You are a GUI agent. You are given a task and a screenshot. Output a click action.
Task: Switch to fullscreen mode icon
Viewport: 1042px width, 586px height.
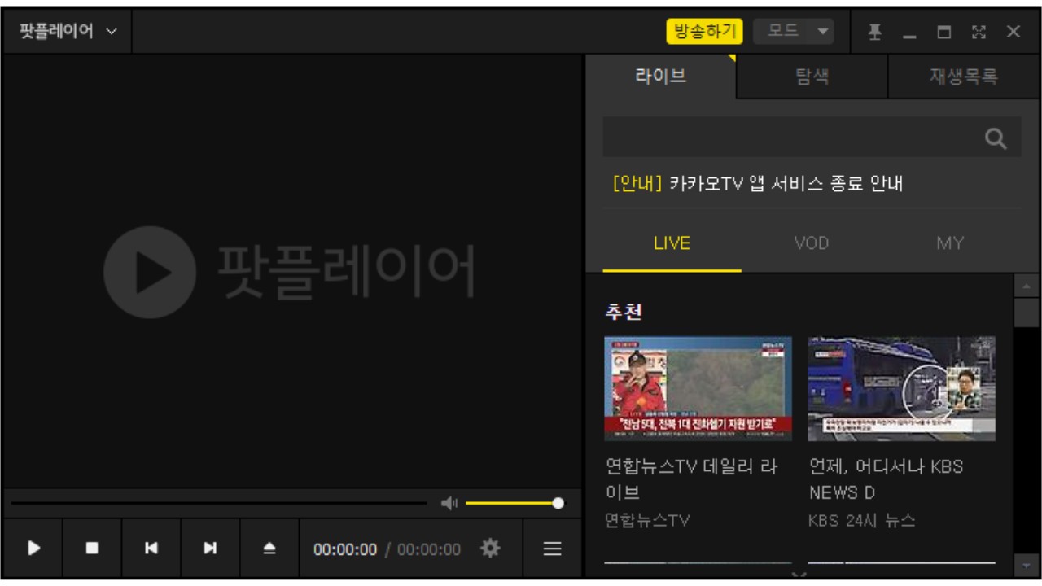pyautogui.click(x=979, y=32)
